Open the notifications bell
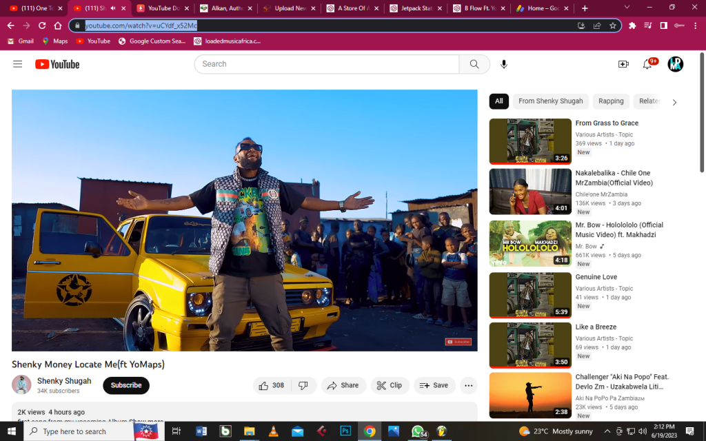This screenshot has width=706, height=441. pyautogui.click(x=647, y=64)
